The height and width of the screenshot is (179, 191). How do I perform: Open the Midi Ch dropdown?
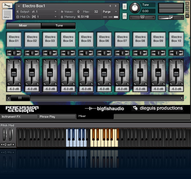point(36,17)
